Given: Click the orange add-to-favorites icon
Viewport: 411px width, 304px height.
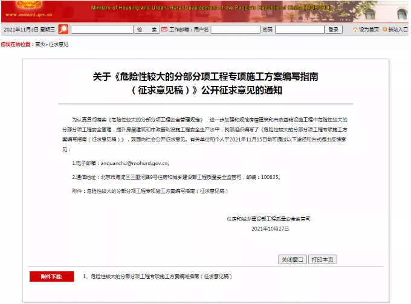Looking at the screenshot, I should tap(384, 29).
